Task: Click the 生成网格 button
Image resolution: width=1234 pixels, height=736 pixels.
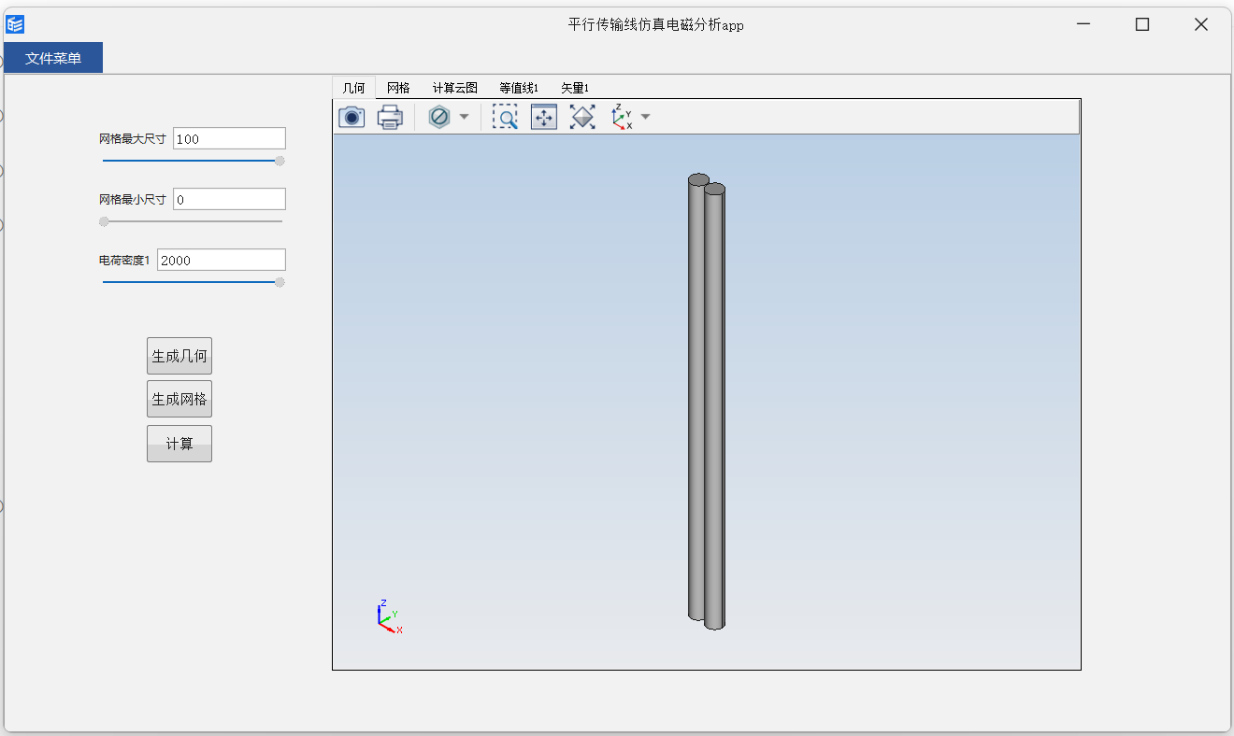Action: [x=179, y=399]
